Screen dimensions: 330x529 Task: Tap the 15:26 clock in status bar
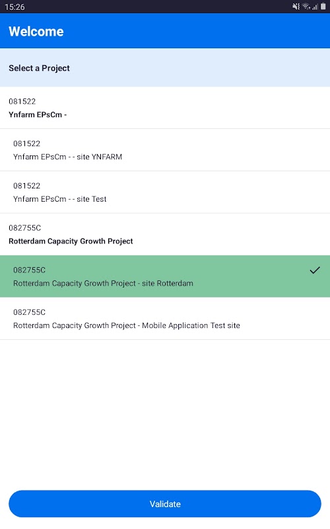[15, 7]
